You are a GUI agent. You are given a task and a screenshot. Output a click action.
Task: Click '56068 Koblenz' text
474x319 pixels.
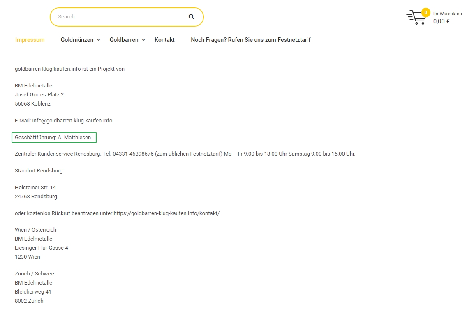pos(32,104)
